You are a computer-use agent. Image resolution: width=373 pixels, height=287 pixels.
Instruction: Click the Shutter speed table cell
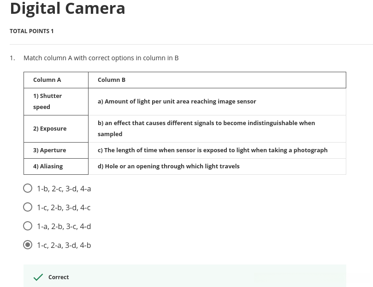click(x=47, y=102)
